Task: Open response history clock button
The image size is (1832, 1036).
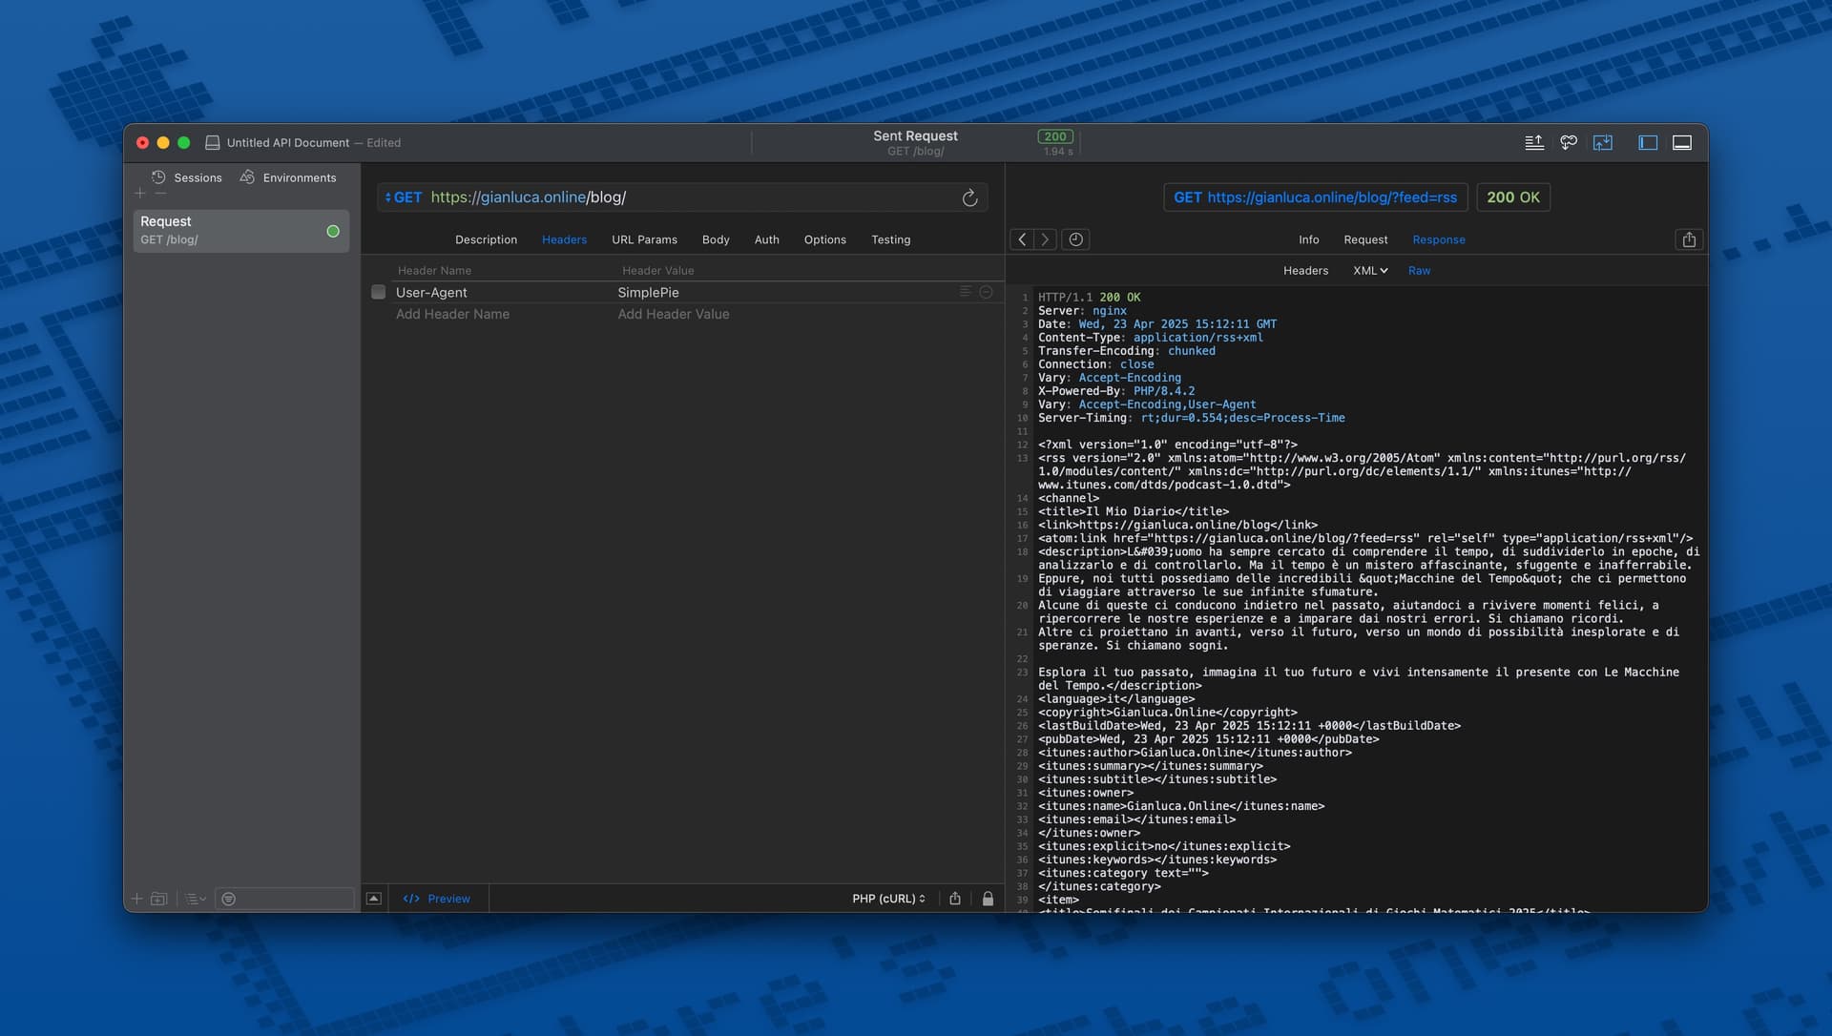Action: (x=1076, y=239)
